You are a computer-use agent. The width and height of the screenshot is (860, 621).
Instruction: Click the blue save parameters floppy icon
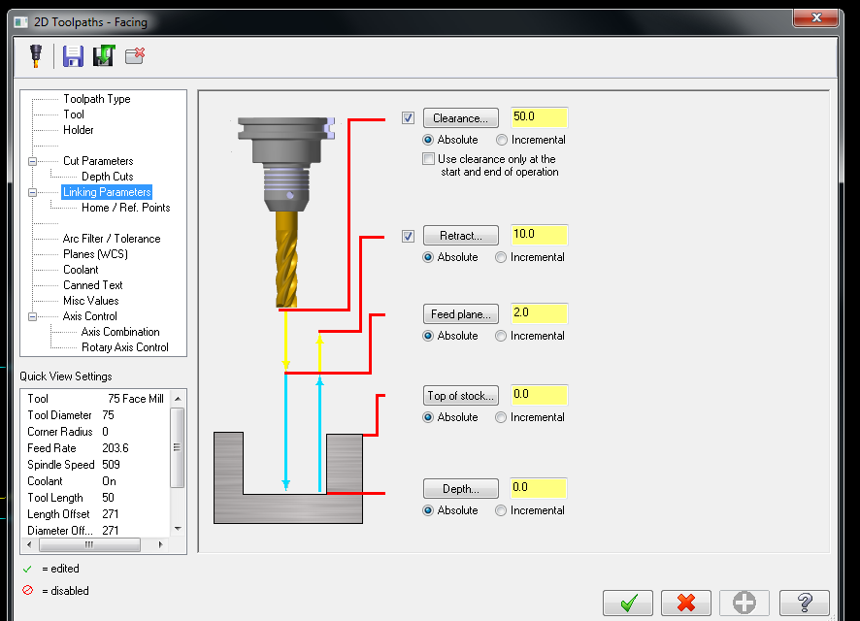coord(73,56)
